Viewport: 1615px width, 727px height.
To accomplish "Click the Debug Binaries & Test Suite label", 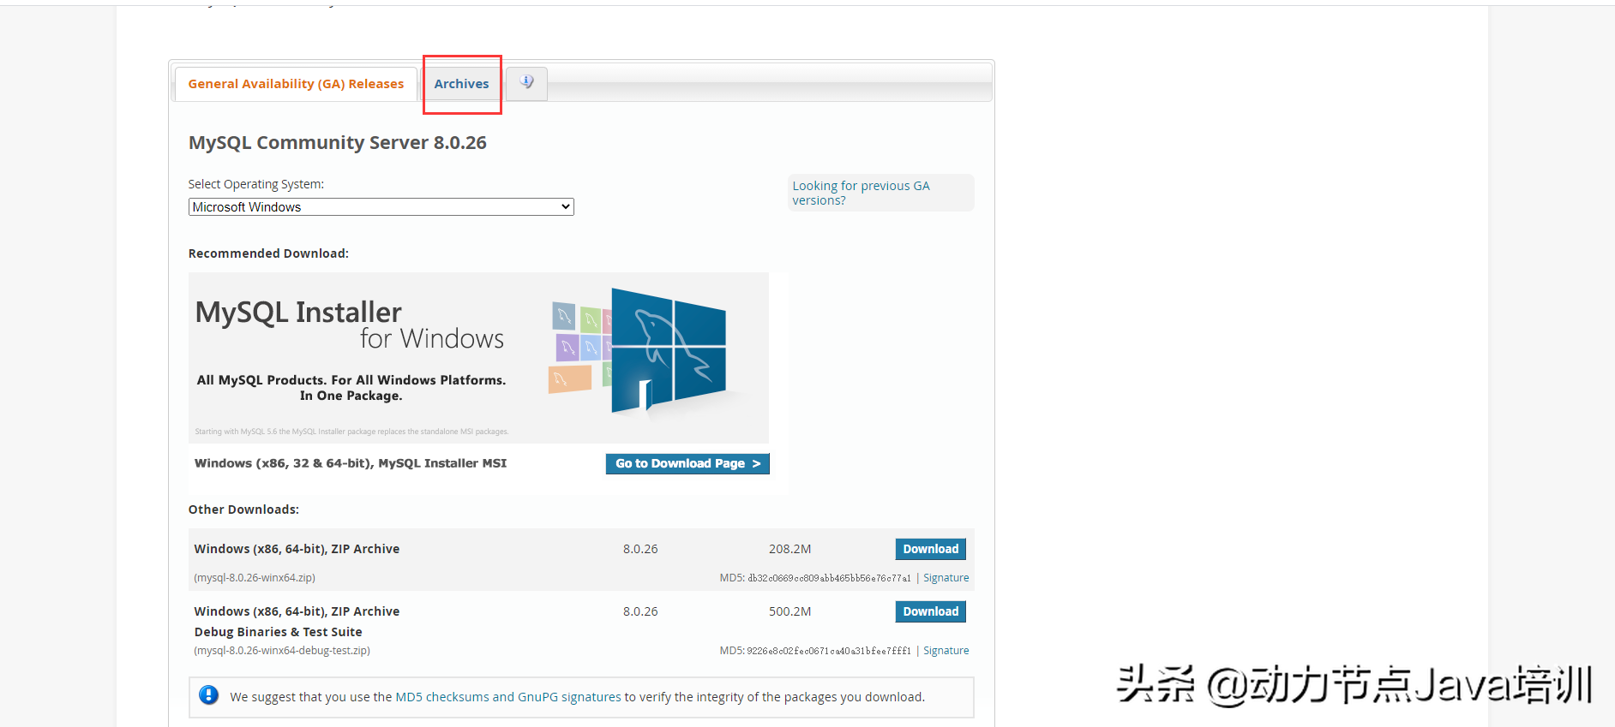I will [278, 632].
